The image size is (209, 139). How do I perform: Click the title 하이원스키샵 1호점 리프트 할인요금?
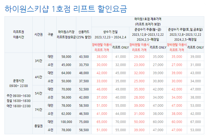[x=66, y=9]
